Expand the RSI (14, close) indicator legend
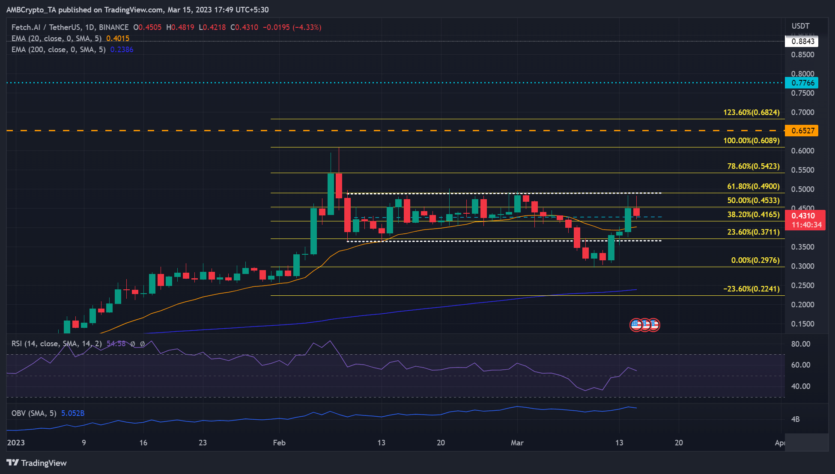 56,343
